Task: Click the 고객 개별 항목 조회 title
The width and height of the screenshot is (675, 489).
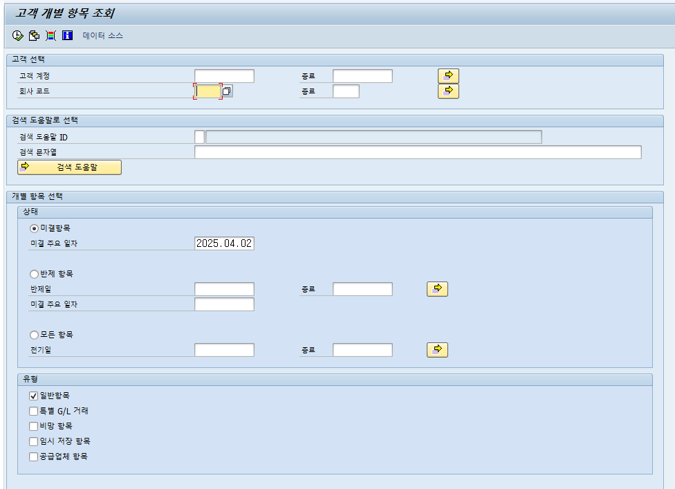Action: pyautogui.click(x=65, y=13)
